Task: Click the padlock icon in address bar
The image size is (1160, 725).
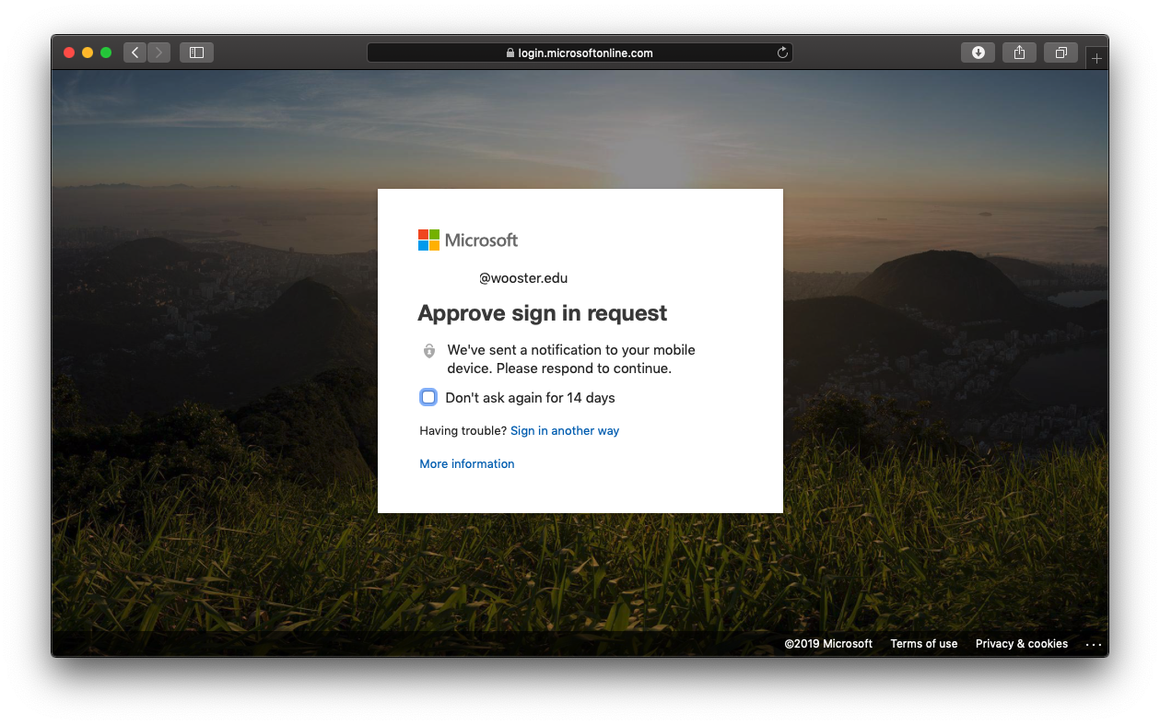Action: pyautogui.click(x=509, y=53)
